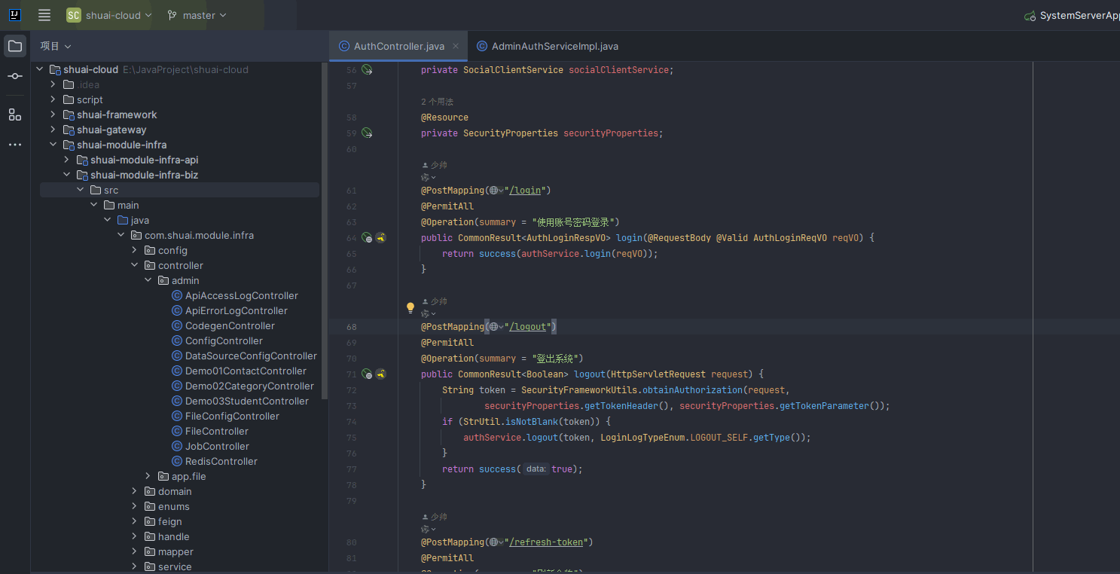Viewport: 1120px width, 574px height.
Task: Open the Commit tool window icon
Action: click(x=15, y=76)
